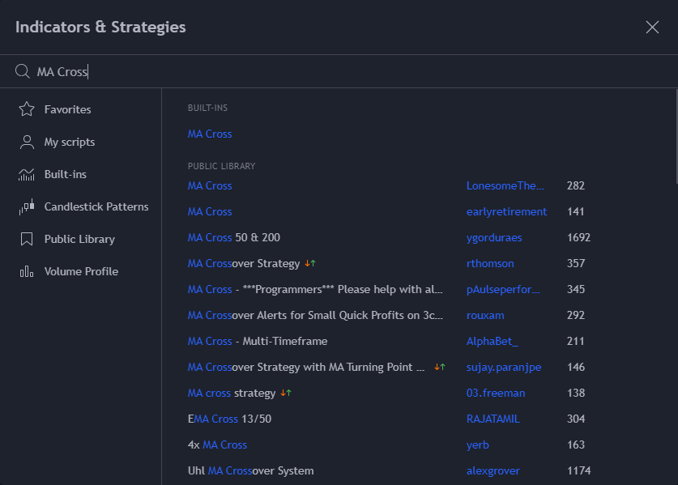Open the Volume Profile category
The height and width of the screenshot is (485, 678).
pyautogui.click(x=81, y=271)
